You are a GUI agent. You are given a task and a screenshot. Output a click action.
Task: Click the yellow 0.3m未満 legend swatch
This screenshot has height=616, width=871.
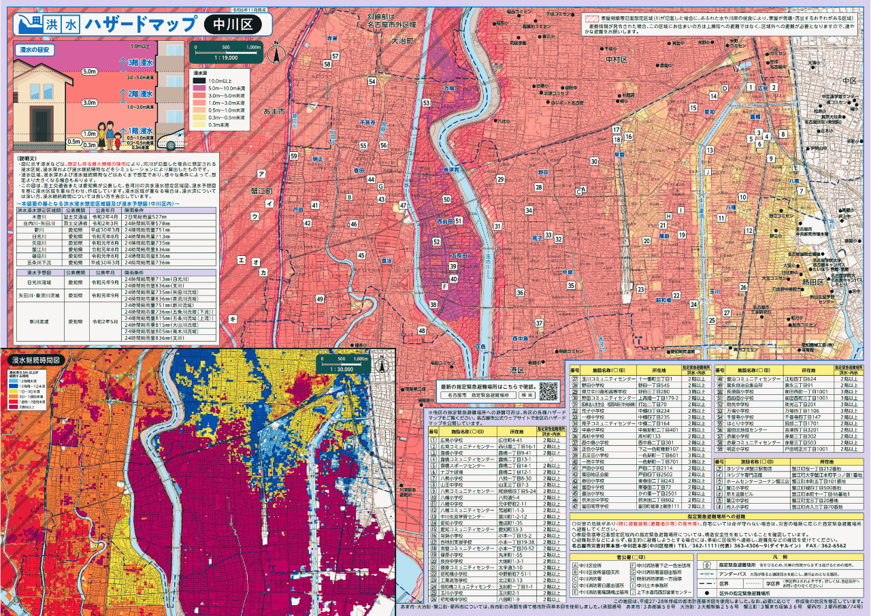click(199, 125)
